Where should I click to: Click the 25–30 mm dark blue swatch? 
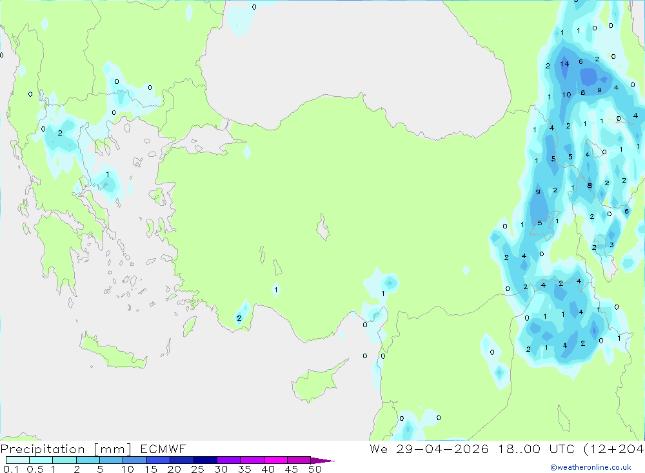pos(205,460)
